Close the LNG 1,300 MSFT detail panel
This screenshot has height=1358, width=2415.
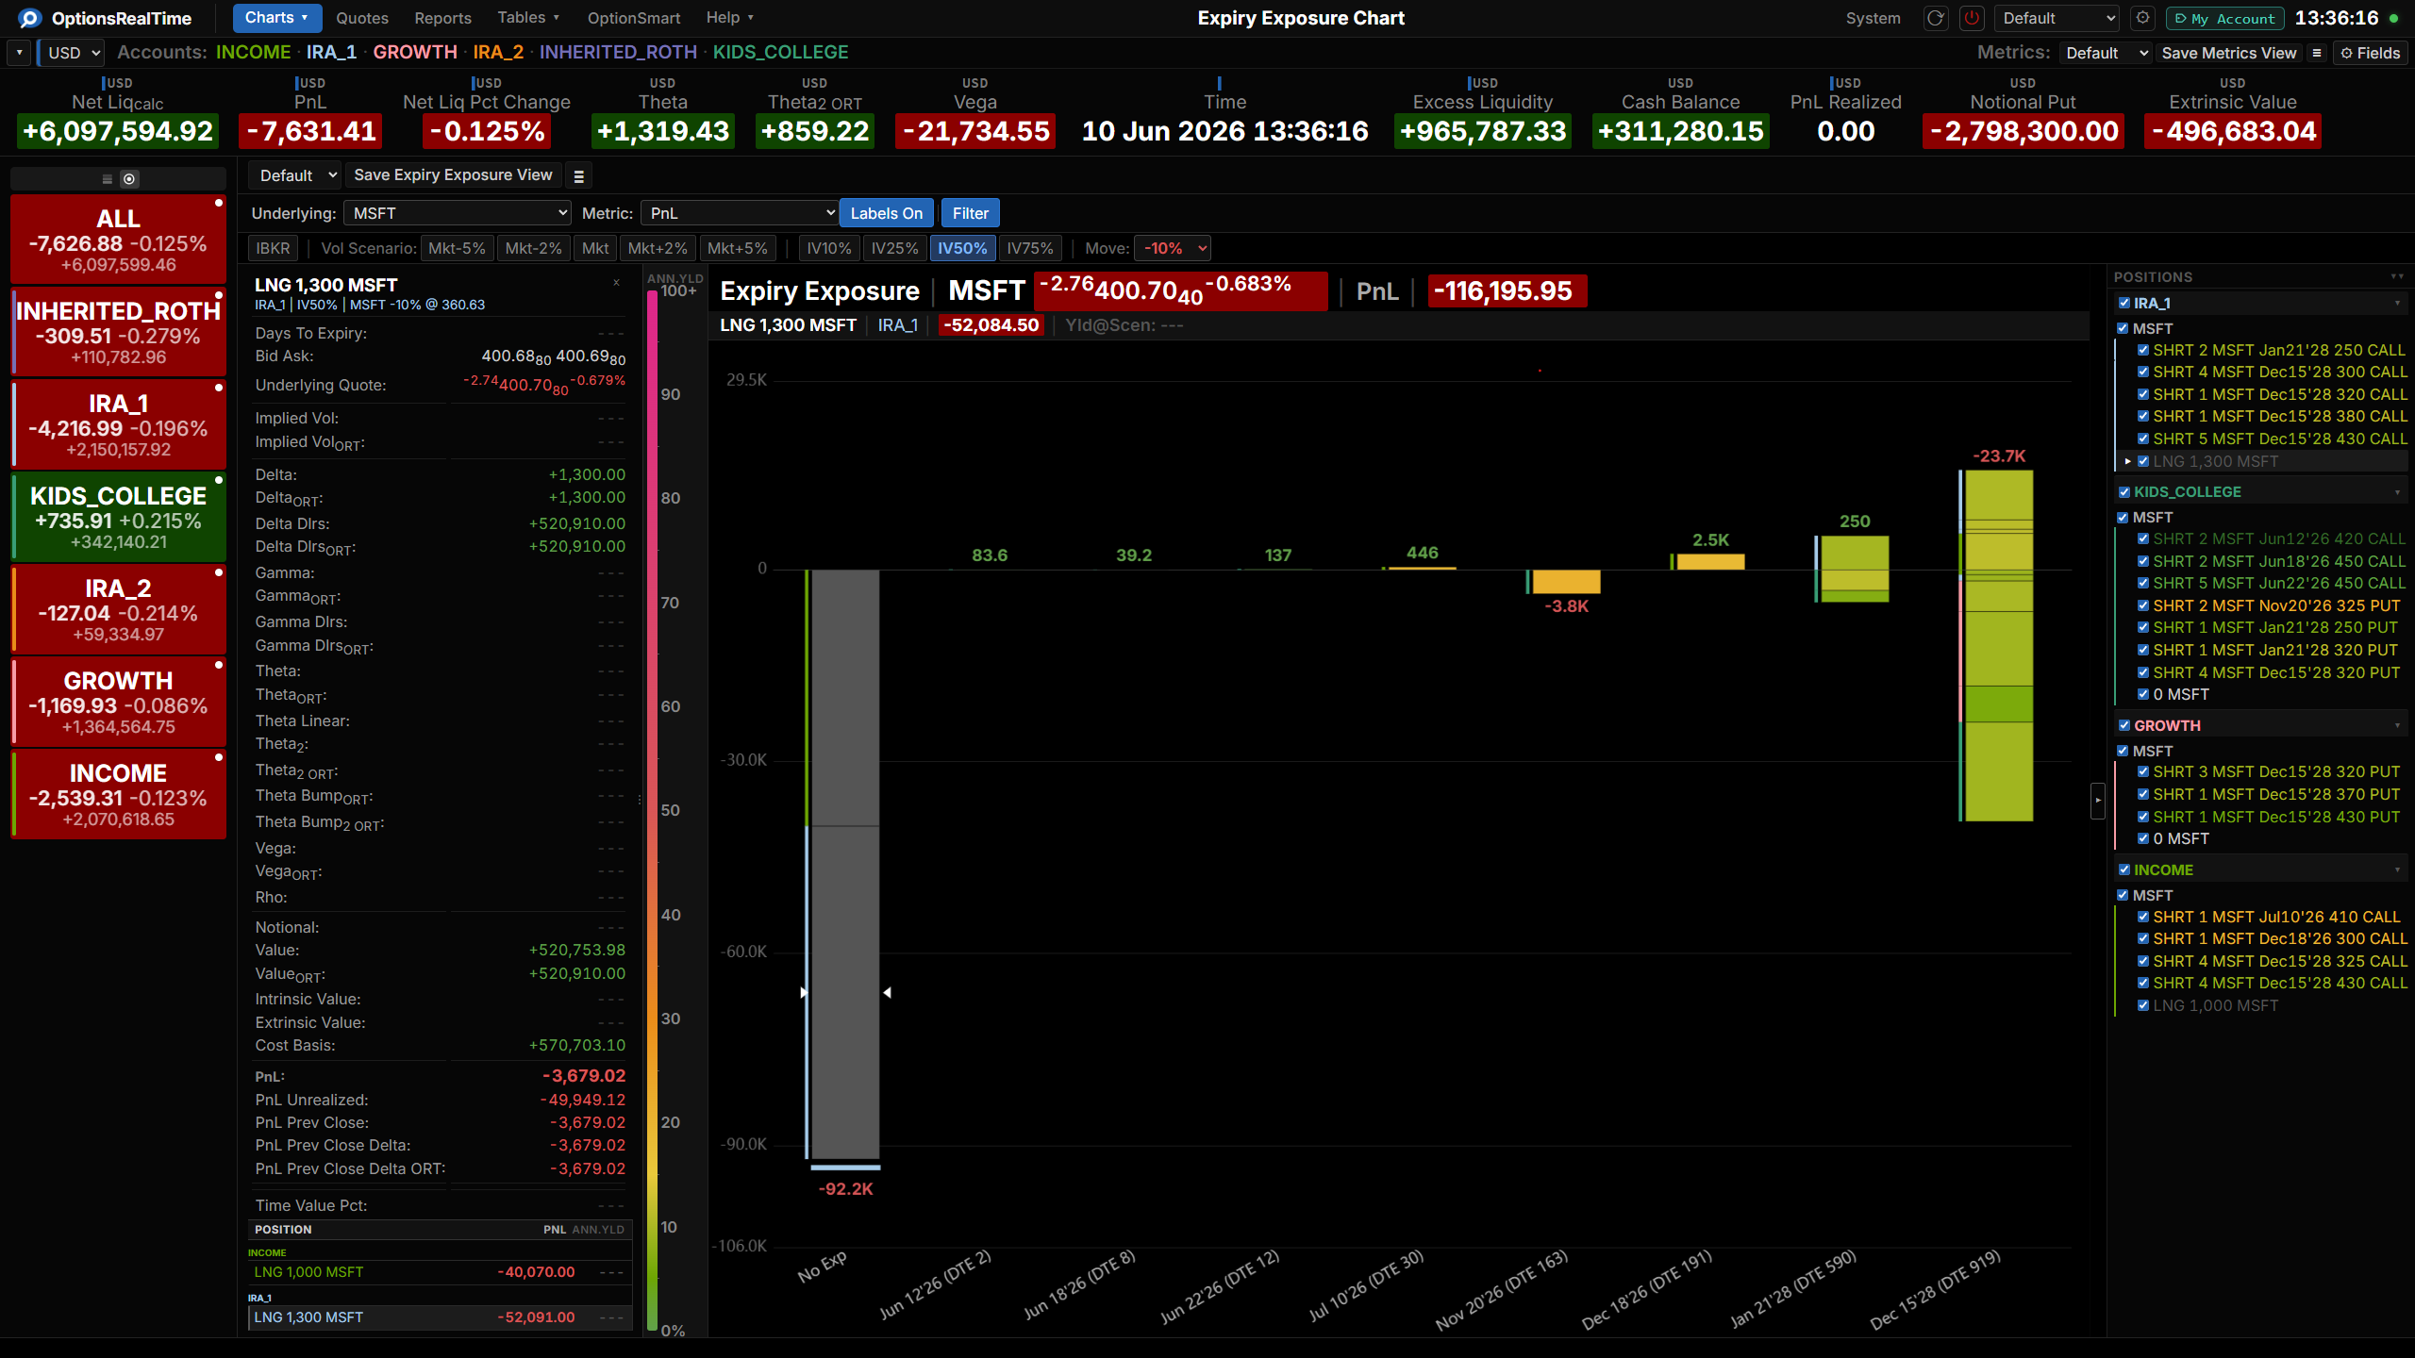[617, 282]
